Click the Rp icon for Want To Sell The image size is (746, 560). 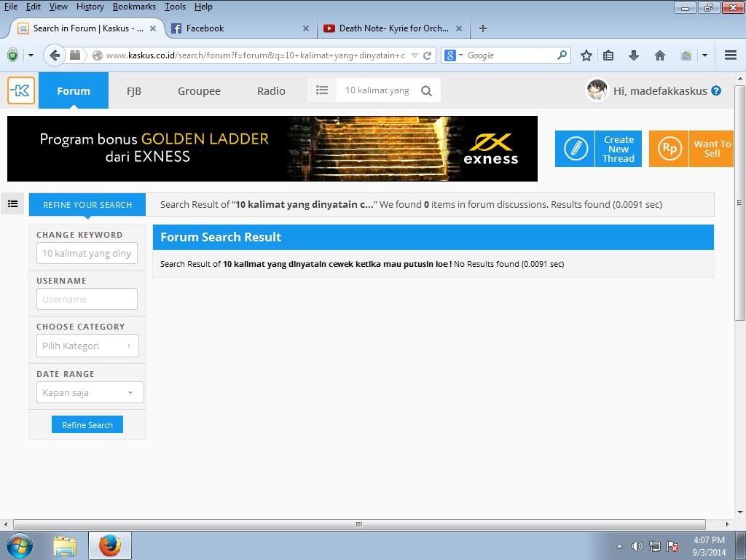pos(669,149)
